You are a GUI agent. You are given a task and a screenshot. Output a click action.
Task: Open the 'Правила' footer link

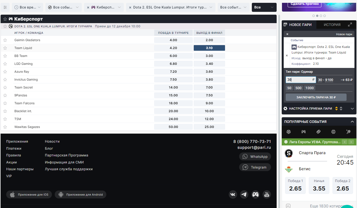(14, 155)
